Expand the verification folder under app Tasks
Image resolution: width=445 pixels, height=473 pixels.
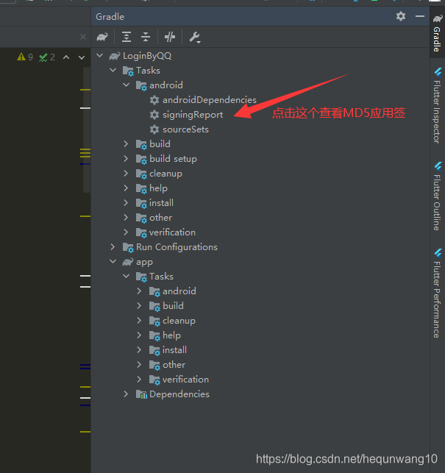coord(139,379)
